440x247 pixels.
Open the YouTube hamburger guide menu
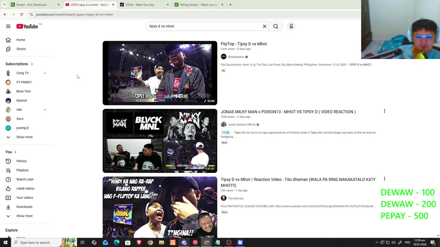(x=8, y=26)
